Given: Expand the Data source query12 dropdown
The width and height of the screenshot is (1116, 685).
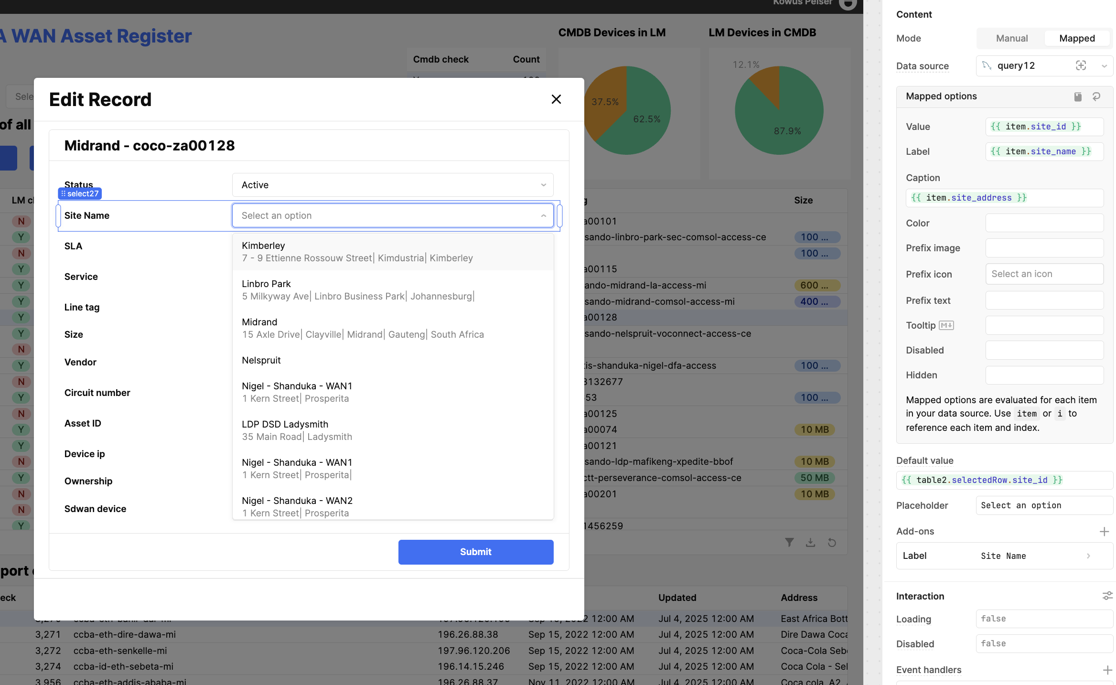Looking at the screenshot, I should 1104,66.
